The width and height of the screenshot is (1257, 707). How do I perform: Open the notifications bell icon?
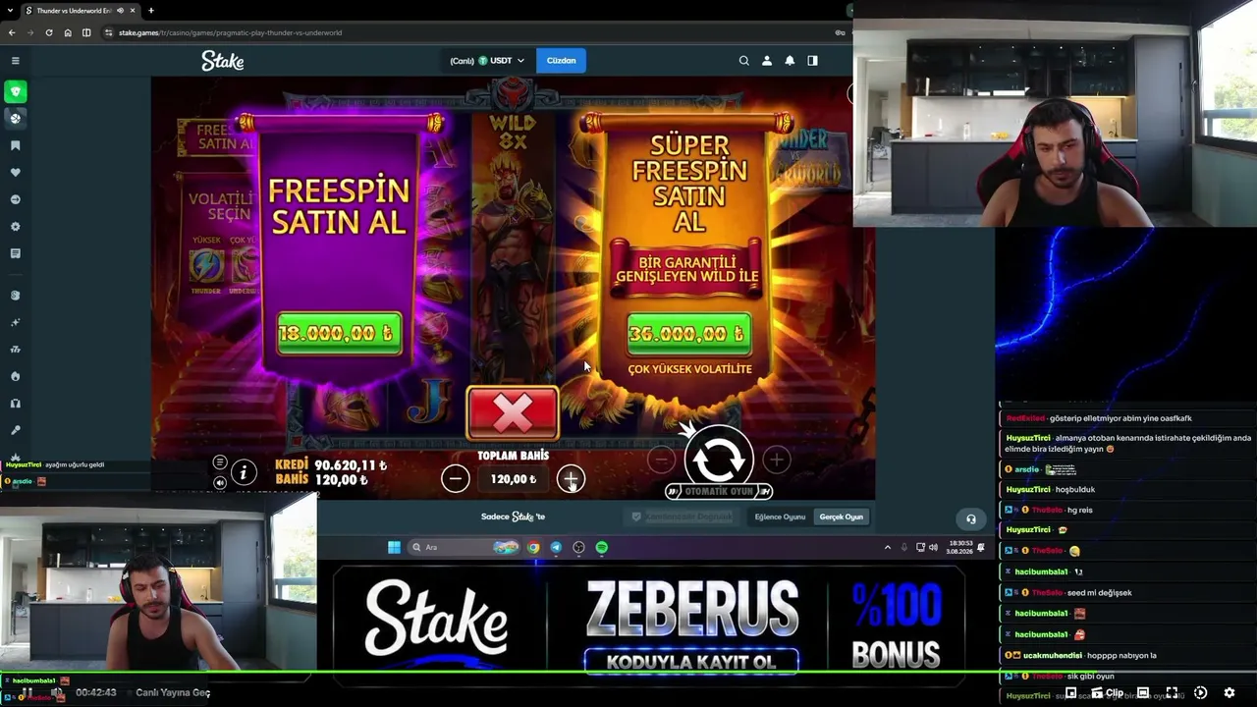(790, 61)
